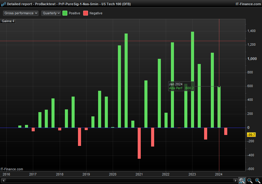Select the yellow -99.7 axis value label
This screenshot has height=184, width=262.
tap(252, 135)
